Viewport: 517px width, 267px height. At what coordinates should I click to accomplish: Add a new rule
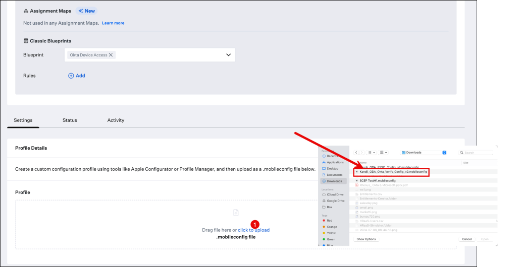point(77,76)
